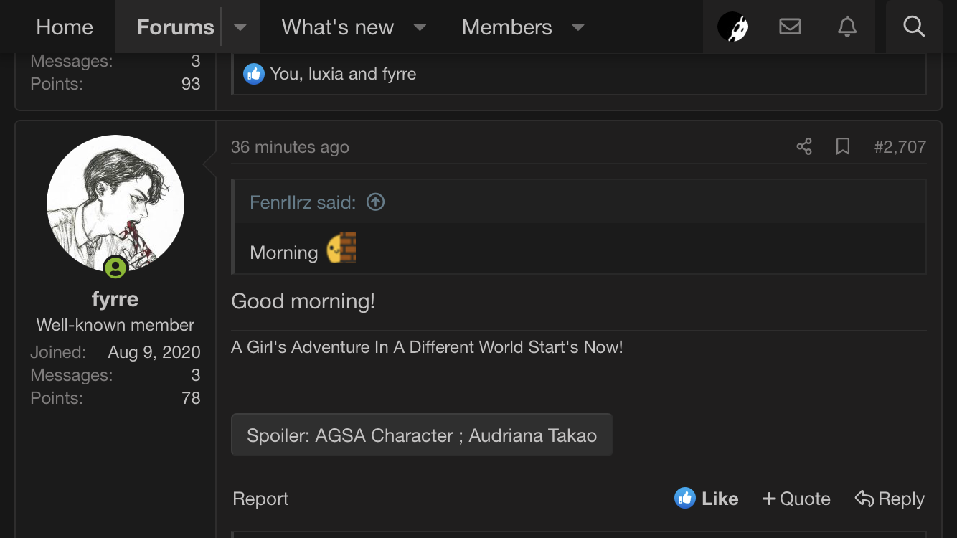Click the user account avatar in navbar
957x538 pixels.
(x=732, y=27)
